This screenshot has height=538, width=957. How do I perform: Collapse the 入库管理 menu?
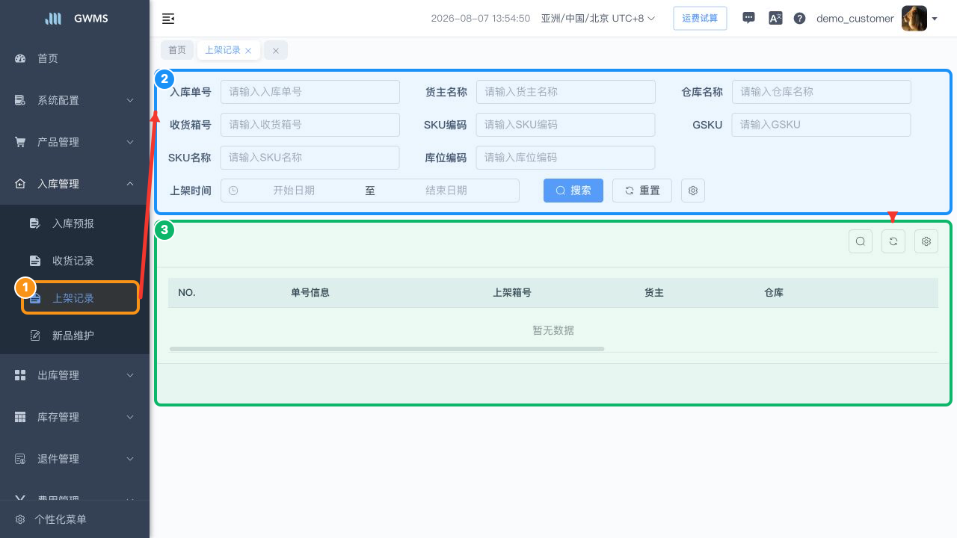coord(75,184)
